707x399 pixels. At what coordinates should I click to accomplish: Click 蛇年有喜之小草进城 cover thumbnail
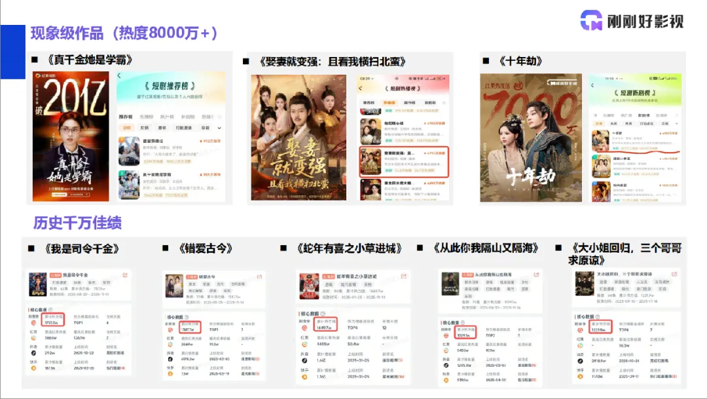pos(309,286)
